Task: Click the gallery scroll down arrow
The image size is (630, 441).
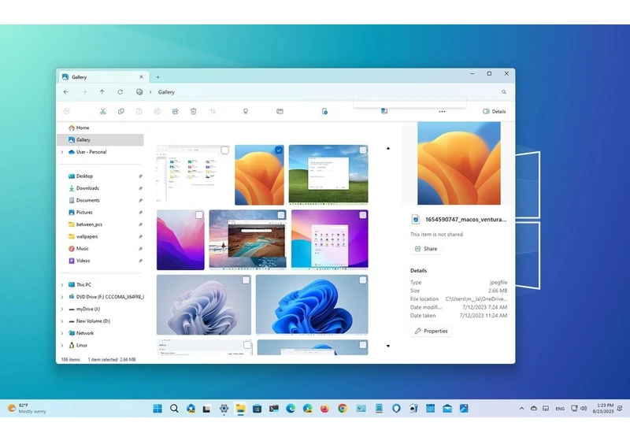Action: [x=388, y=346]
